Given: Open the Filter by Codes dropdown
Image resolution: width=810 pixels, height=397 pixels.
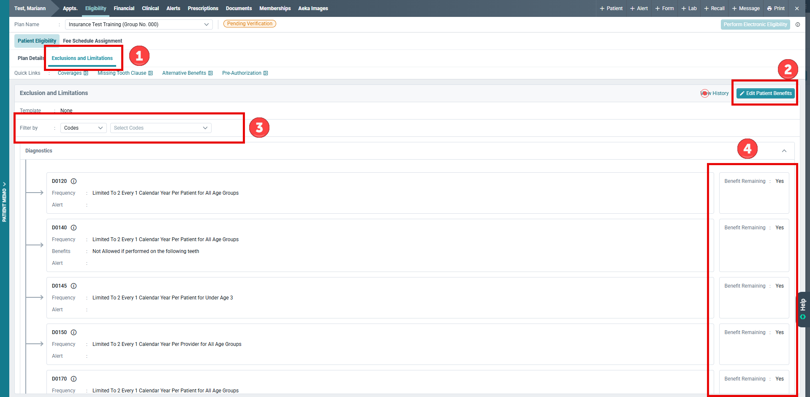Looking at the screenshot, I should [84, 128].
